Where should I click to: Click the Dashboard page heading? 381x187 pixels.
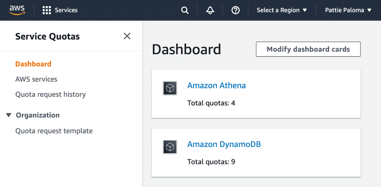pyautogui.click(x=186, y=49)
